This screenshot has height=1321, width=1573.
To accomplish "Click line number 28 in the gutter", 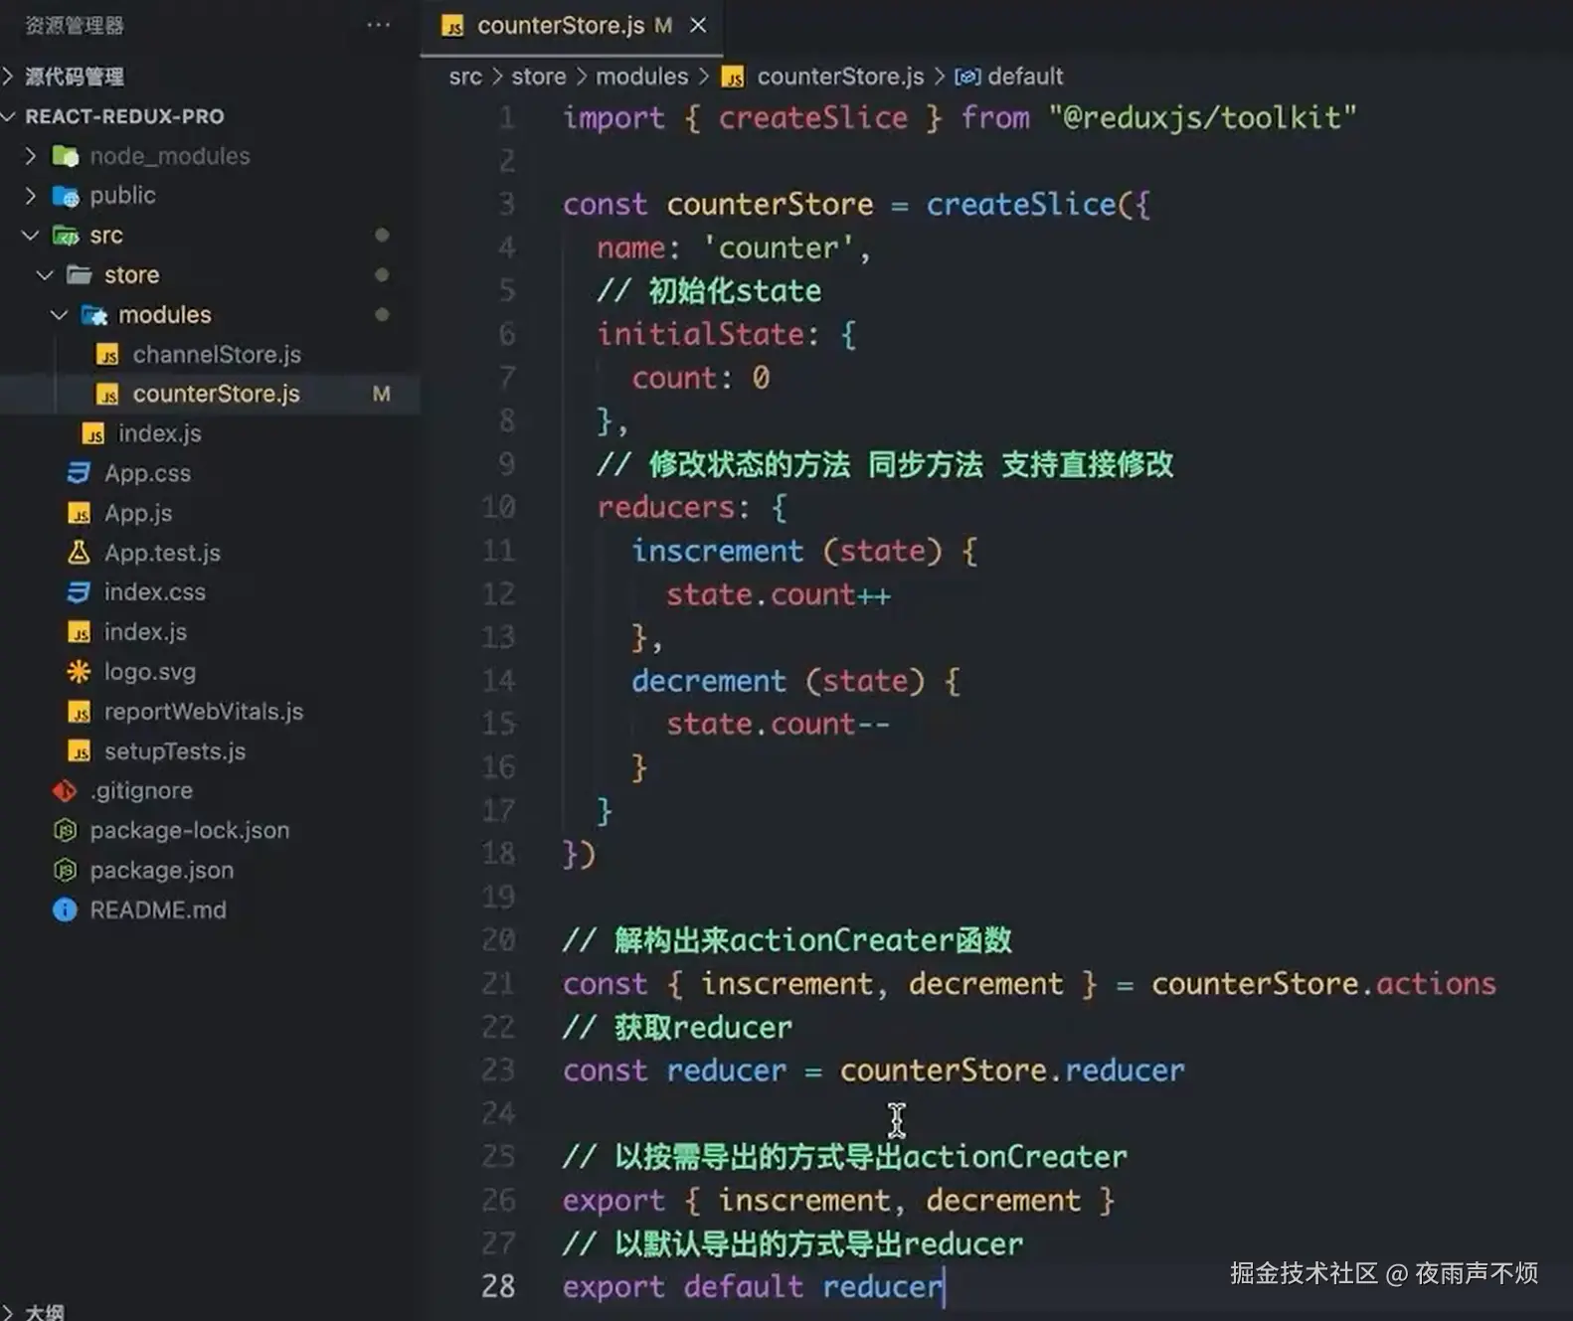I will 499,1286.
